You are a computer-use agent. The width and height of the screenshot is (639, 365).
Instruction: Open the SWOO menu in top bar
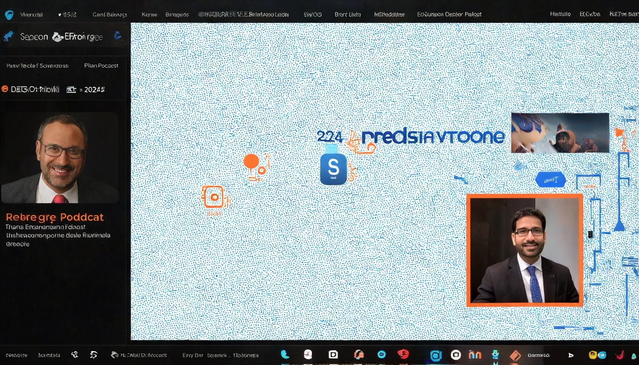click(x=312, y=15)
